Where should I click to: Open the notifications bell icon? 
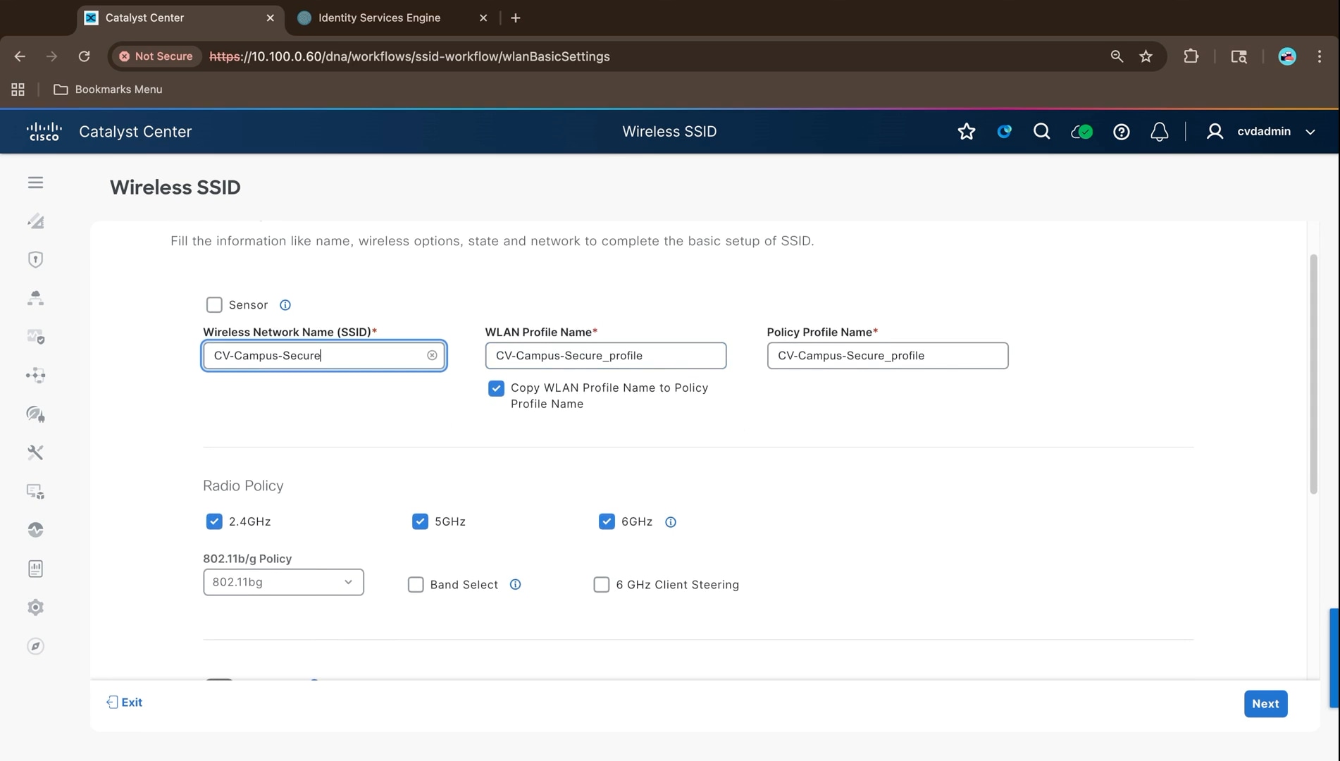[1159, 132]
